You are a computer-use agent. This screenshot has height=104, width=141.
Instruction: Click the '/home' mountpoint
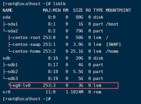pyautogui.click(x=112, y=51)
